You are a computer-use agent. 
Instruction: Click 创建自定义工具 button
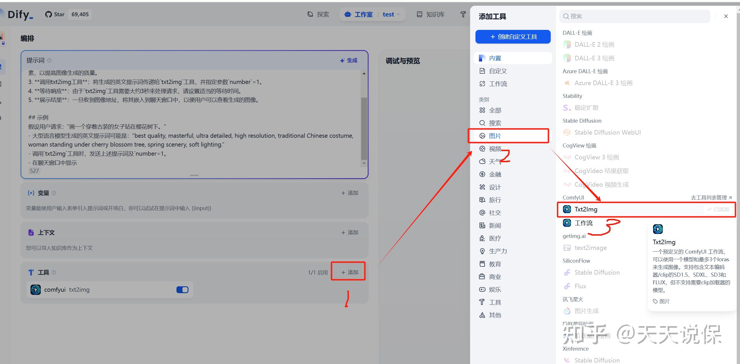coord(513,37)
